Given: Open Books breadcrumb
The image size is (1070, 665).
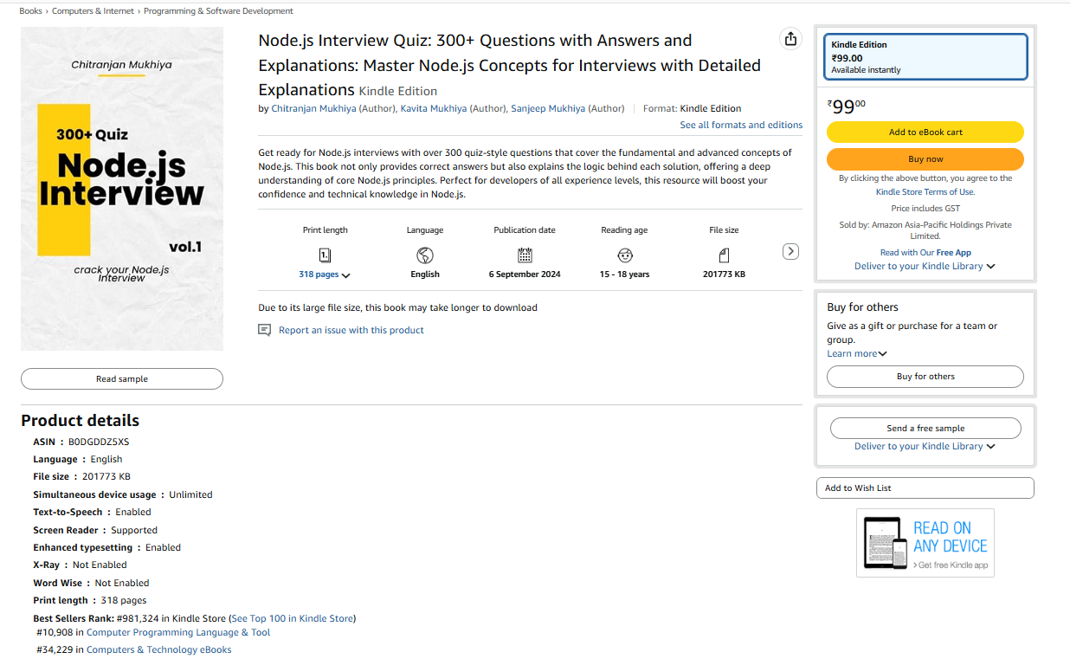Looking at the screenshot, I should pyautogui.click(x=30, y=11).
